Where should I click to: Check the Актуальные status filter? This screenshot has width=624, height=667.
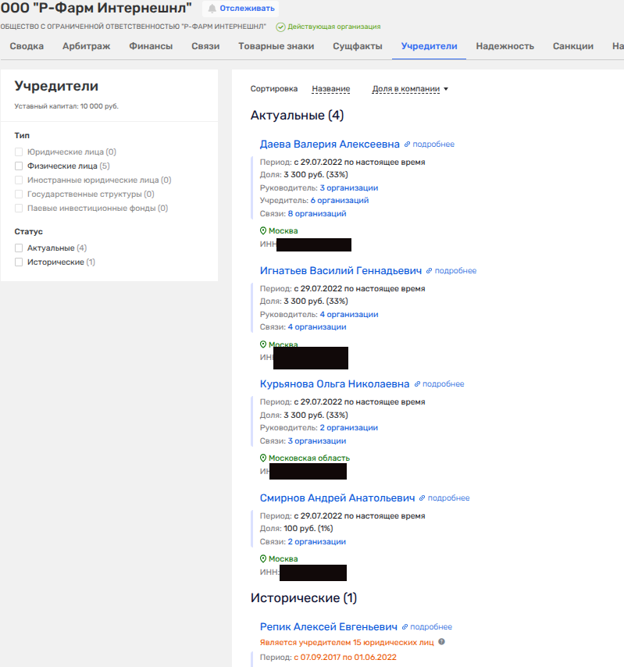(x=19, y=248)
